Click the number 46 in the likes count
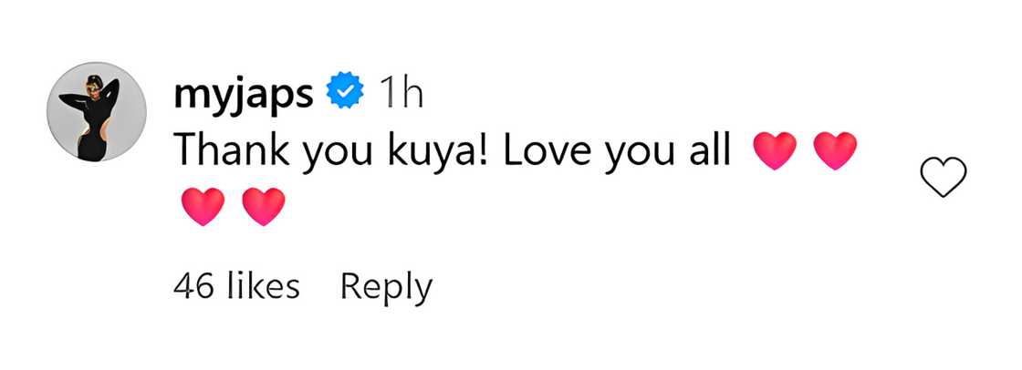The image size is (1022, 370). coord(193,286)
